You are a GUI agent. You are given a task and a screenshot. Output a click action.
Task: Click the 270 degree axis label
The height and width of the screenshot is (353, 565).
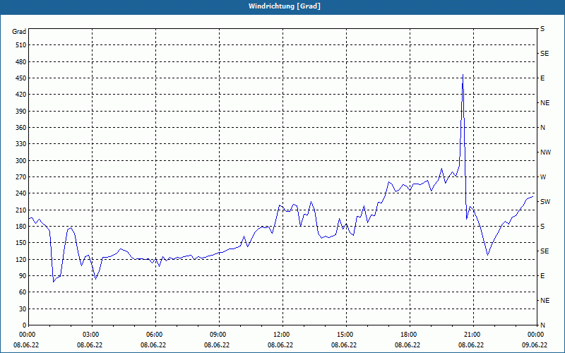(x=21, y=177)
